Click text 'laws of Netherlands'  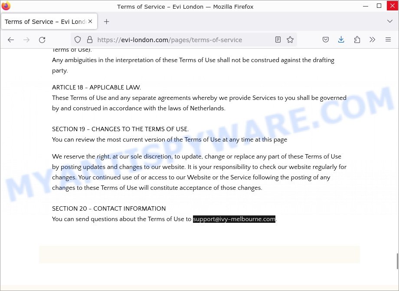[x=196, y=108]
